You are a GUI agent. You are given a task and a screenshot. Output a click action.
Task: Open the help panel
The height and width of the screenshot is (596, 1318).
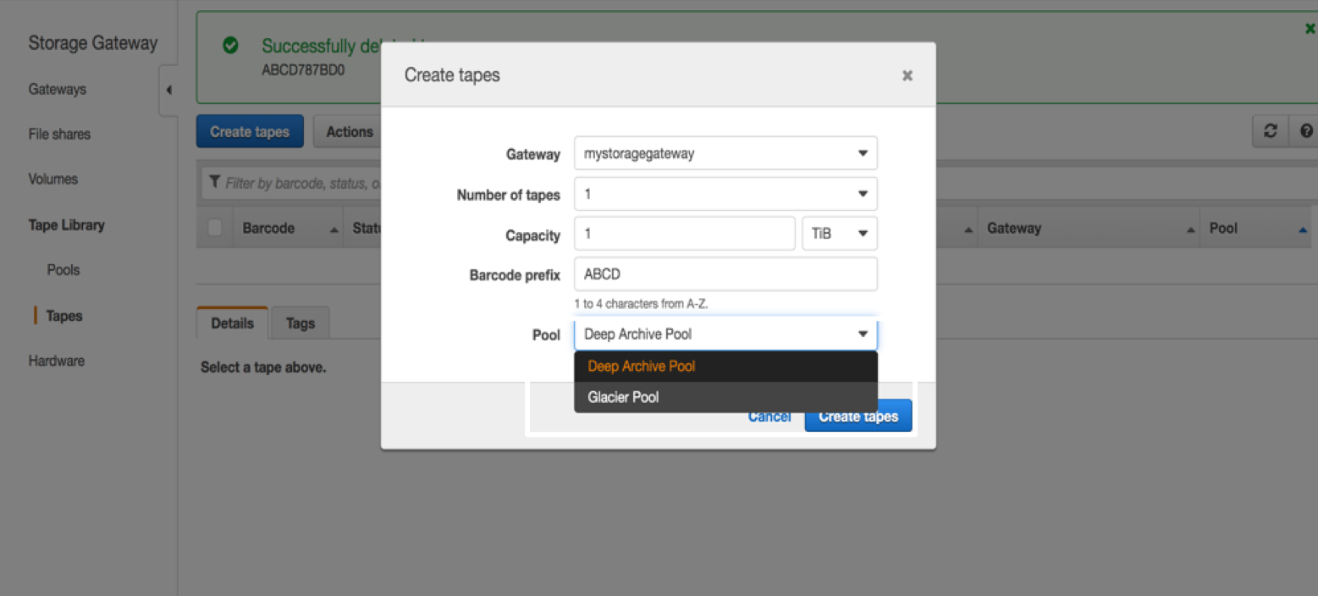(x=1304, y=130)
